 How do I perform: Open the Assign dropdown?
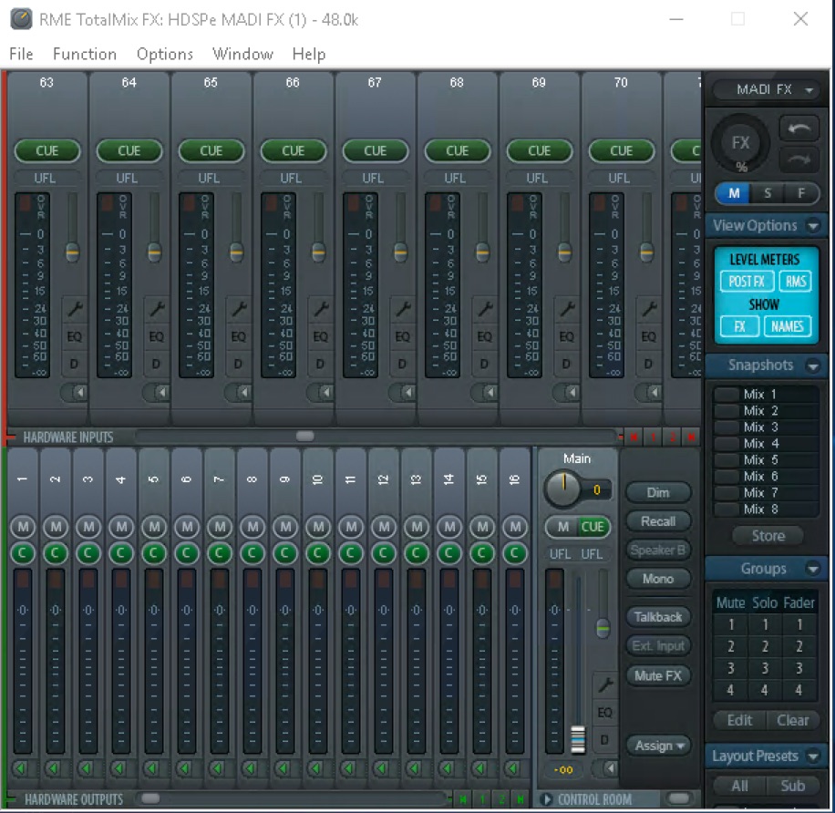[659, 746]
